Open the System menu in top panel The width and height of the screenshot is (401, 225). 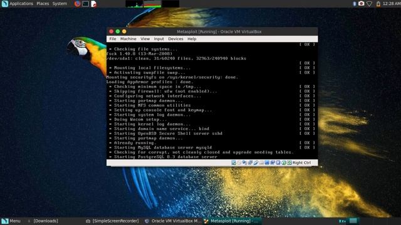coord(60,4)
